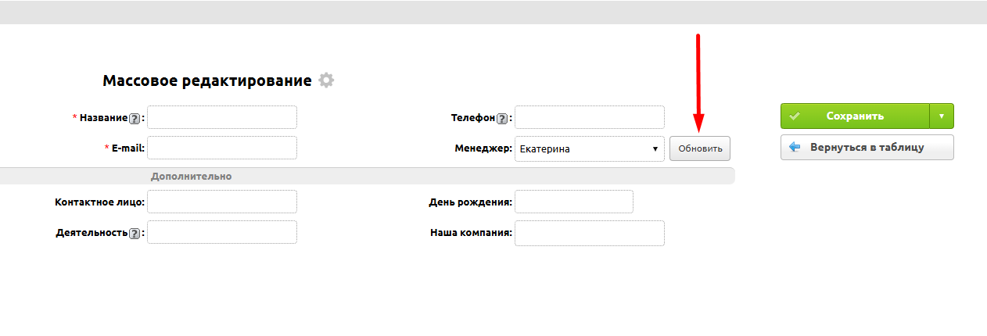Click the День рождения date field

[x=573, y=202]
